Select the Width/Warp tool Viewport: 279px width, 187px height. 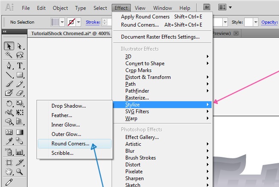click(9, 112)
